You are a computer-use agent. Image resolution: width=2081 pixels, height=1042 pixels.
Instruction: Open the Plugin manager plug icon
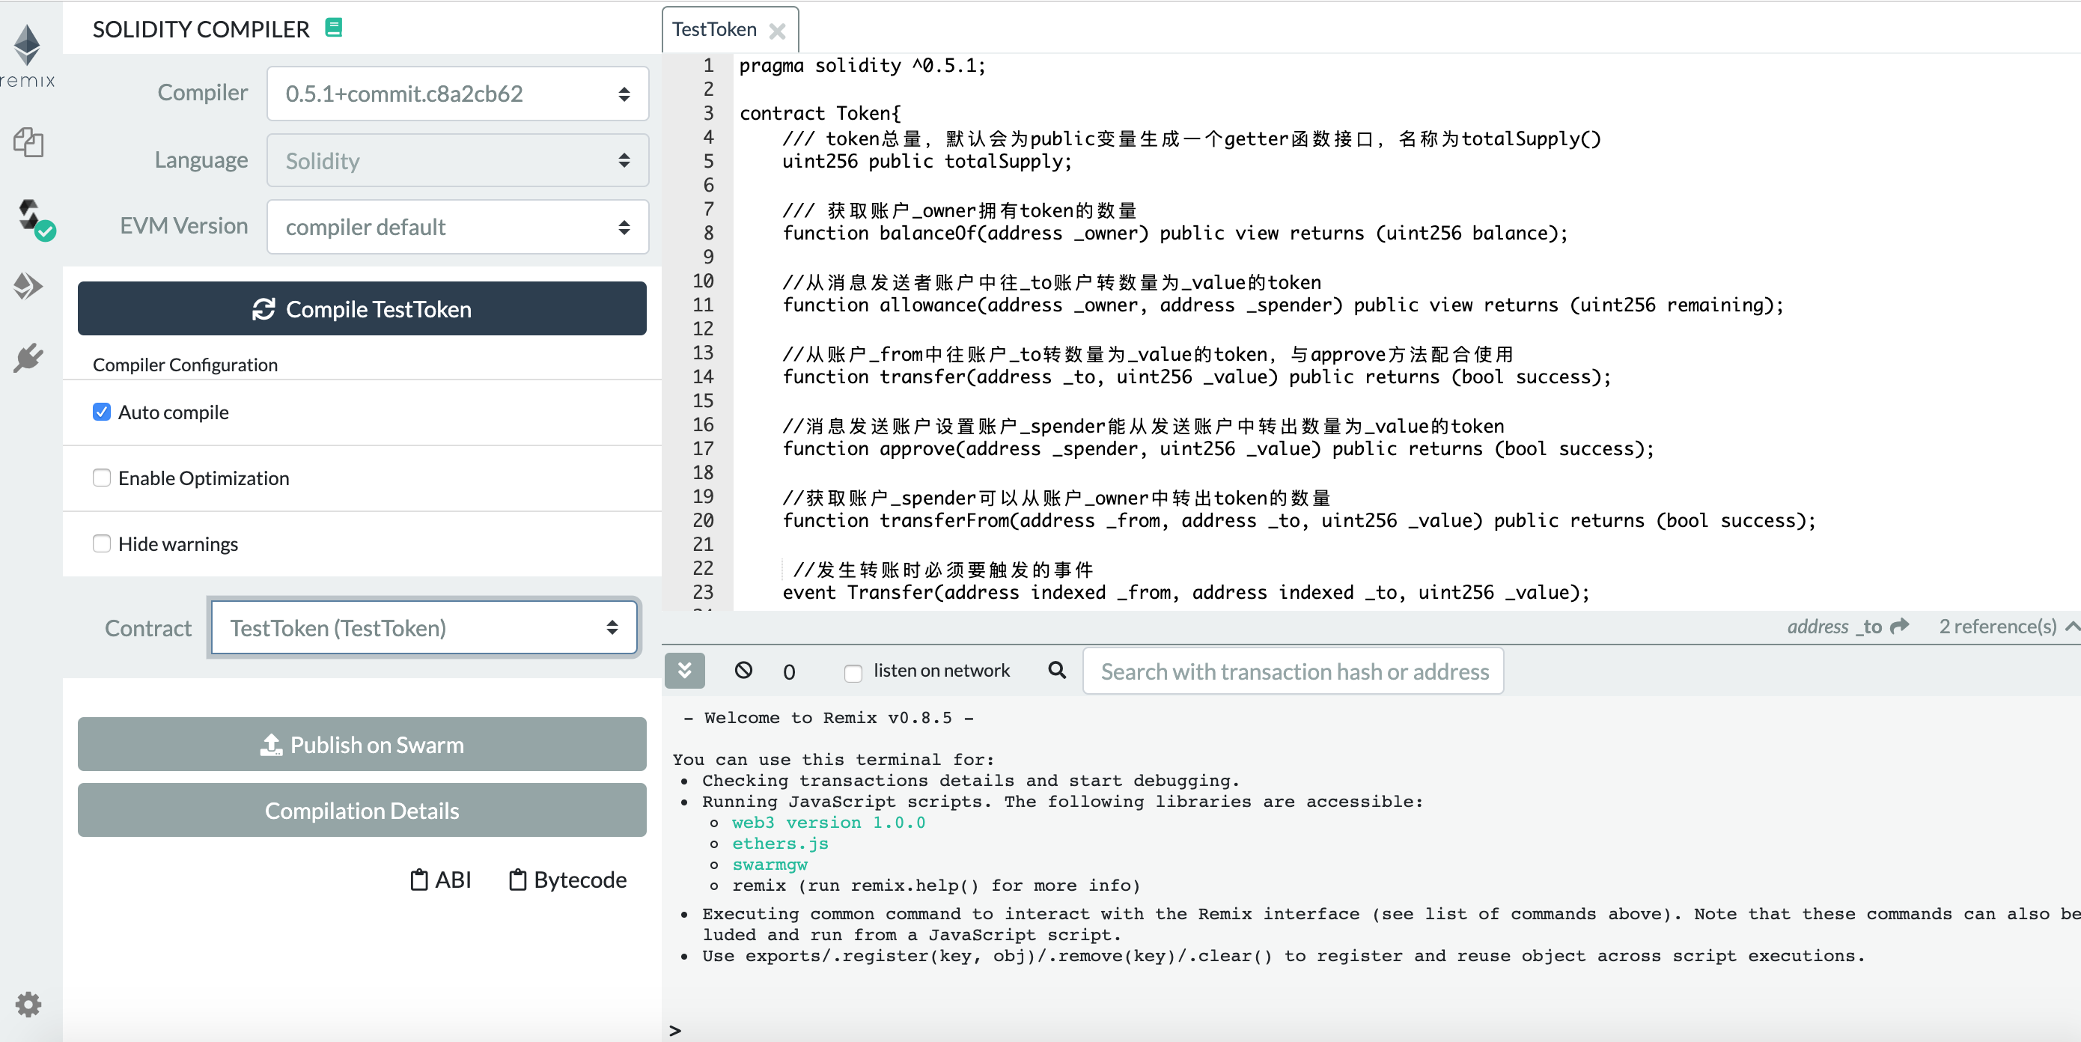[x=29, y=357]
